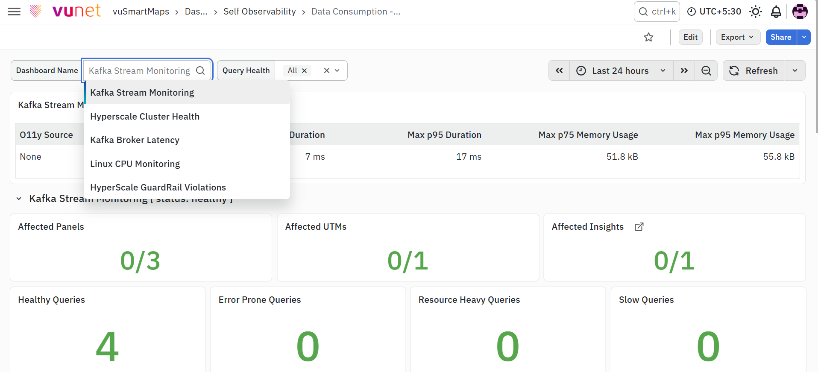Select Kafka Stream Monitoring option
The height and width of the screenshot is (372, 818).
(187, 93)
